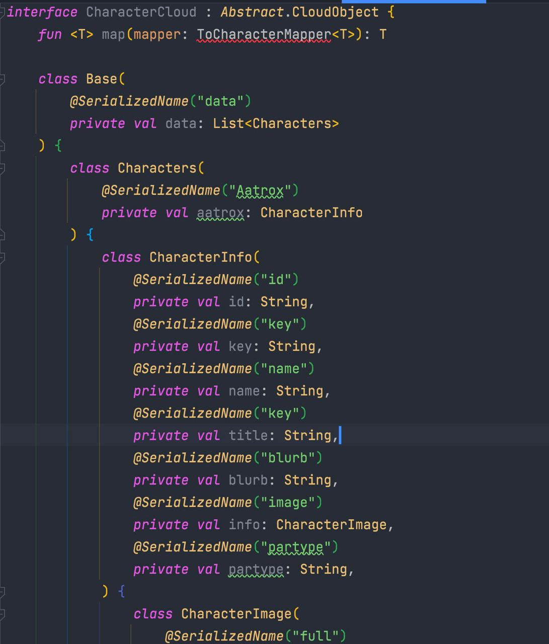Click the red-underlined ToCharacterMapper type

264,35
